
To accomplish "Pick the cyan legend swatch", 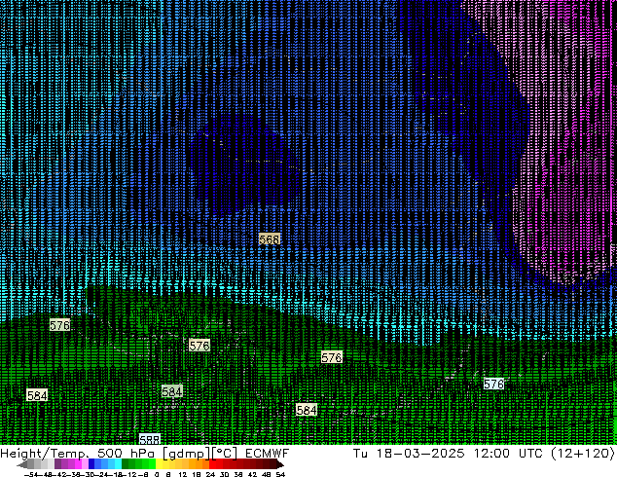I will [x=118, y=464].
